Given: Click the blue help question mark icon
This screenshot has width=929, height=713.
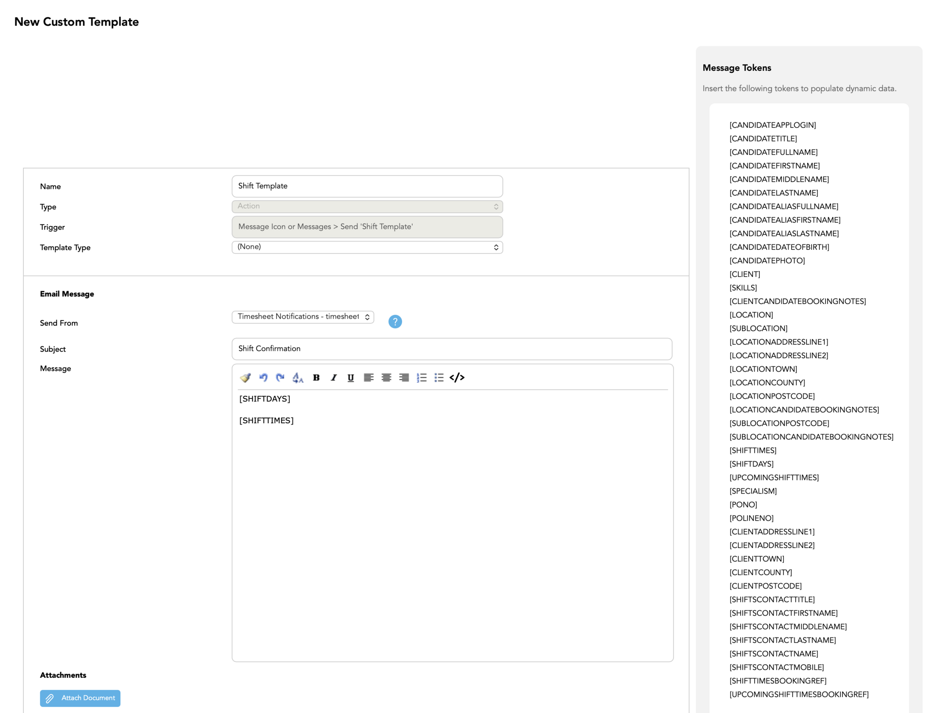Looking at the screenshot, I should point(395,321).
